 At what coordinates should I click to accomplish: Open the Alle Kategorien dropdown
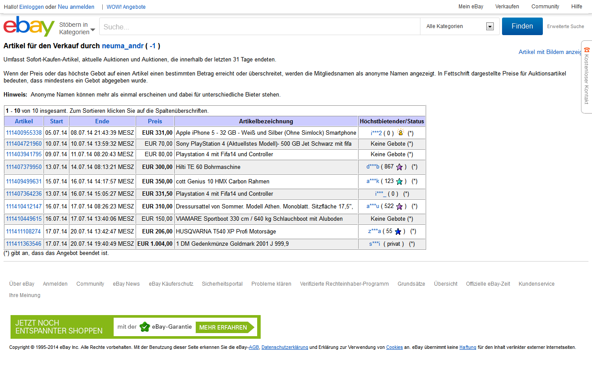pos(460,26)
